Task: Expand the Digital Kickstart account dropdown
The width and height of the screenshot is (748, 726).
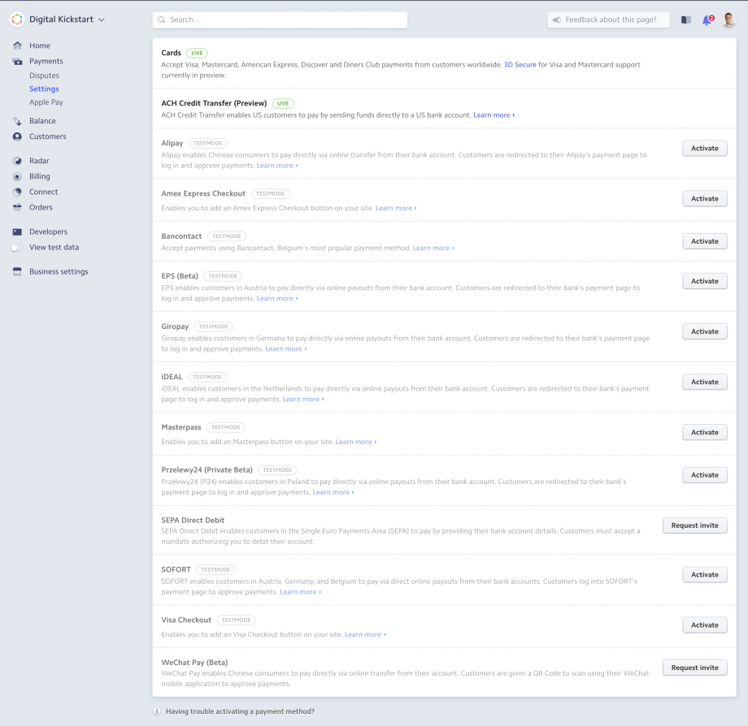Action: tap(101, 20)
